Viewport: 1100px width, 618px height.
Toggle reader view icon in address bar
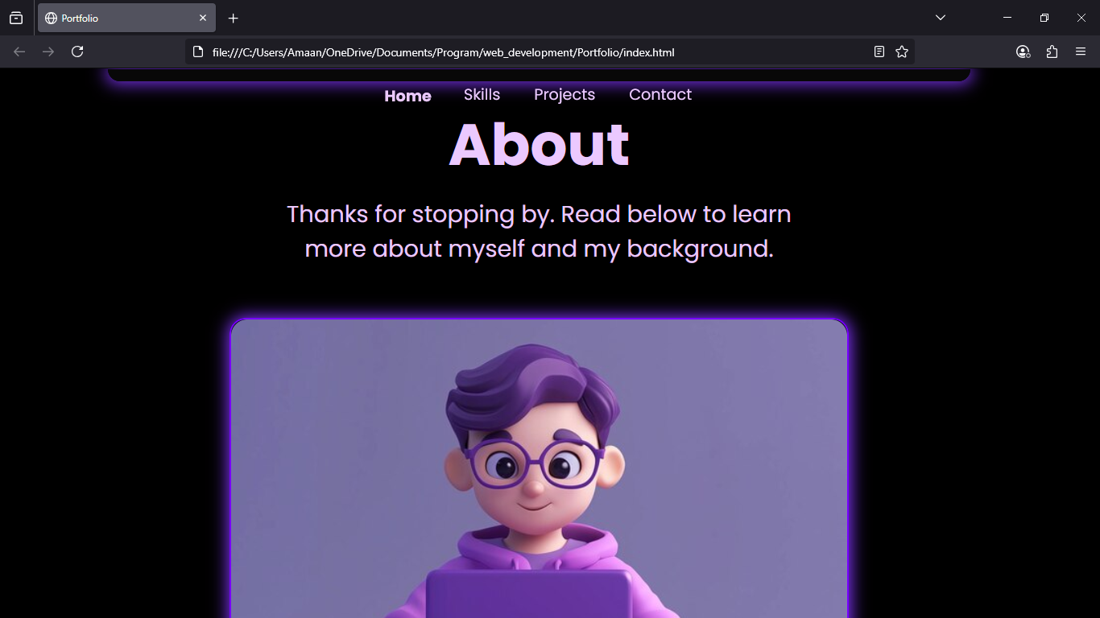point(879,51)
